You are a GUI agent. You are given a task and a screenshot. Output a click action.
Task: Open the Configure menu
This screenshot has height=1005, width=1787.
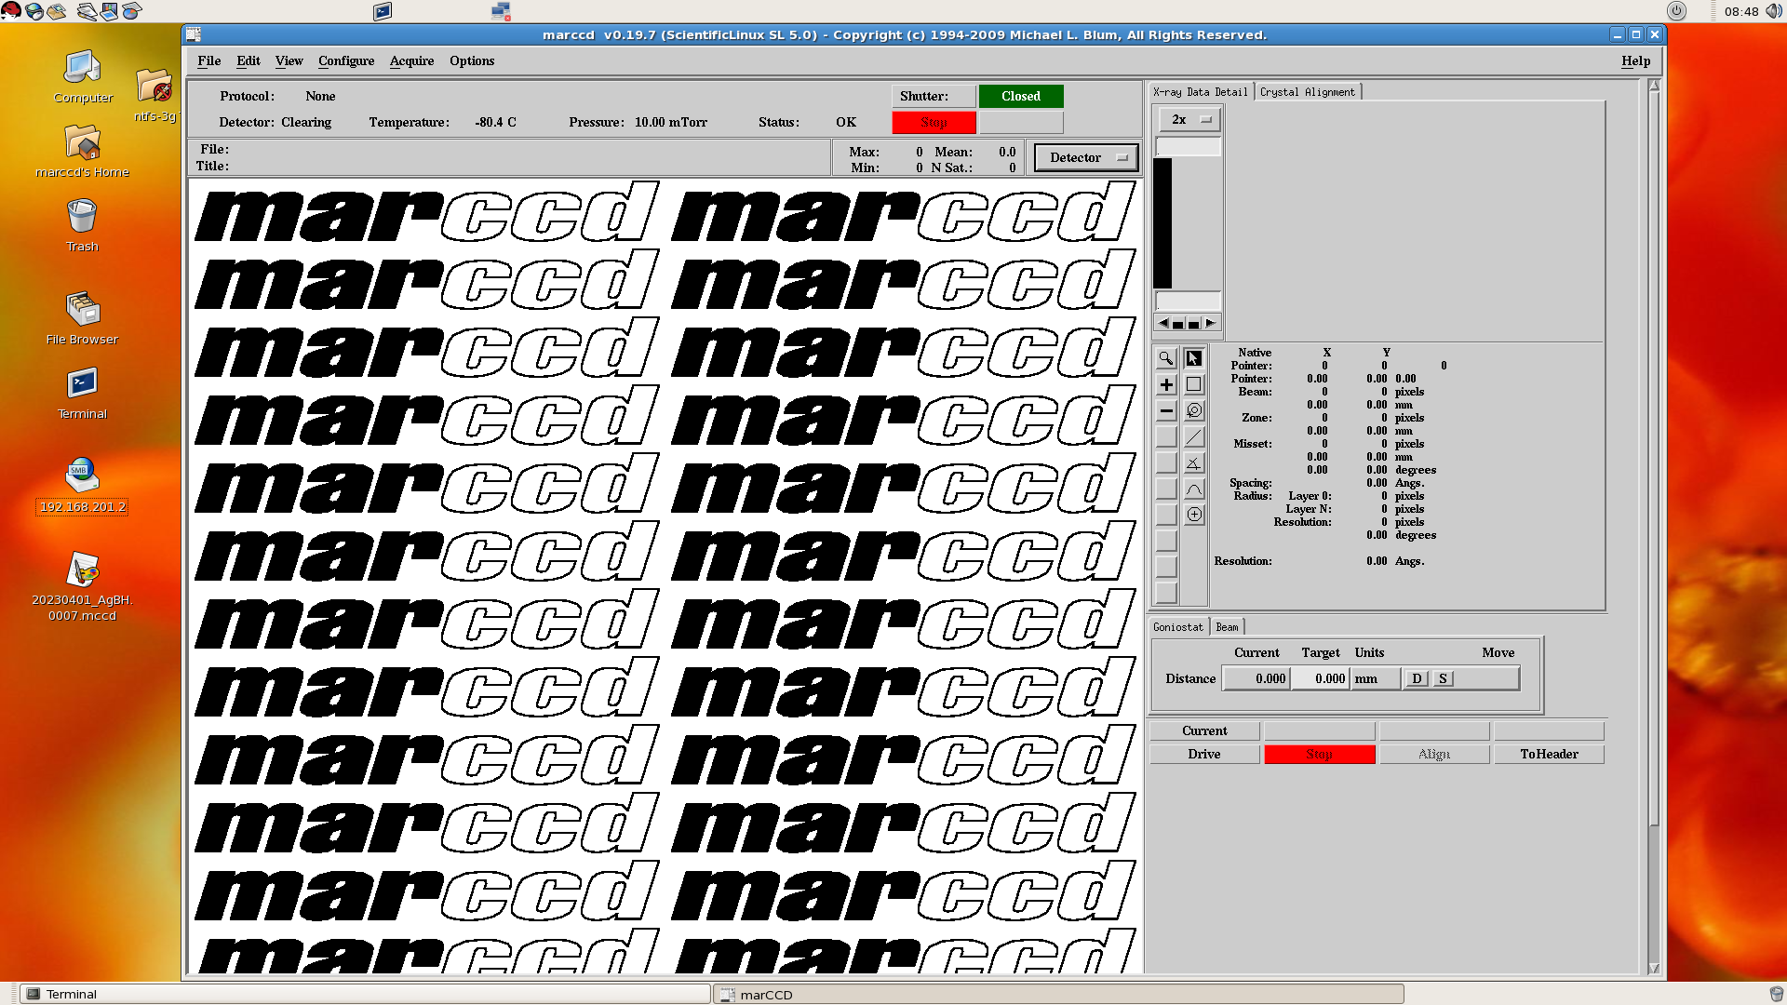point(346,60)
